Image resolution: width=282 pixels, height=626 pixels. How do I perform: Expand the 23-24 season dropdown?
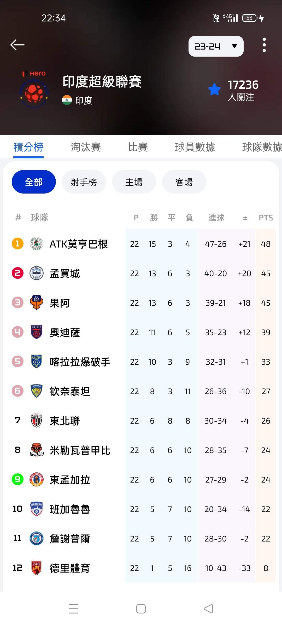(x=216, y=46)
